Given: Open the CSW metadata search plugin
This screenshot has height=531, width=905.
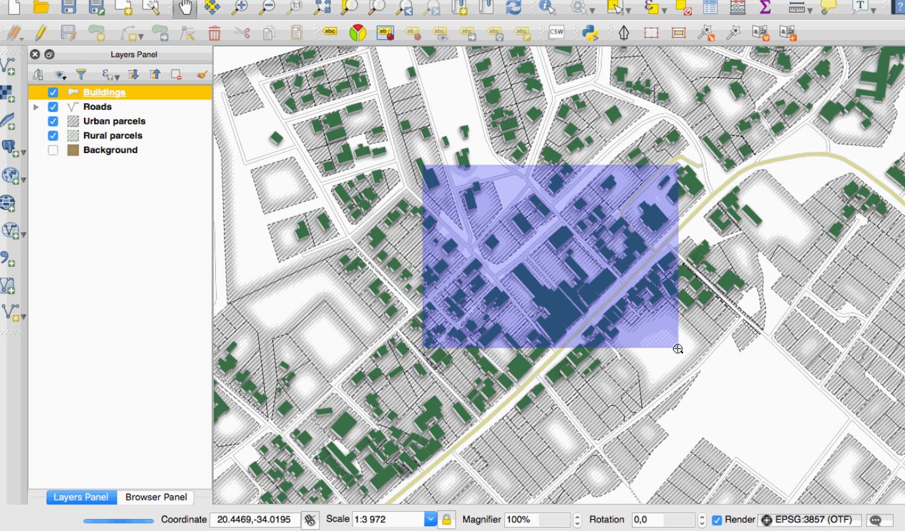Looking at the screenshot, I should pyautogui.click(x=556, y=32).
